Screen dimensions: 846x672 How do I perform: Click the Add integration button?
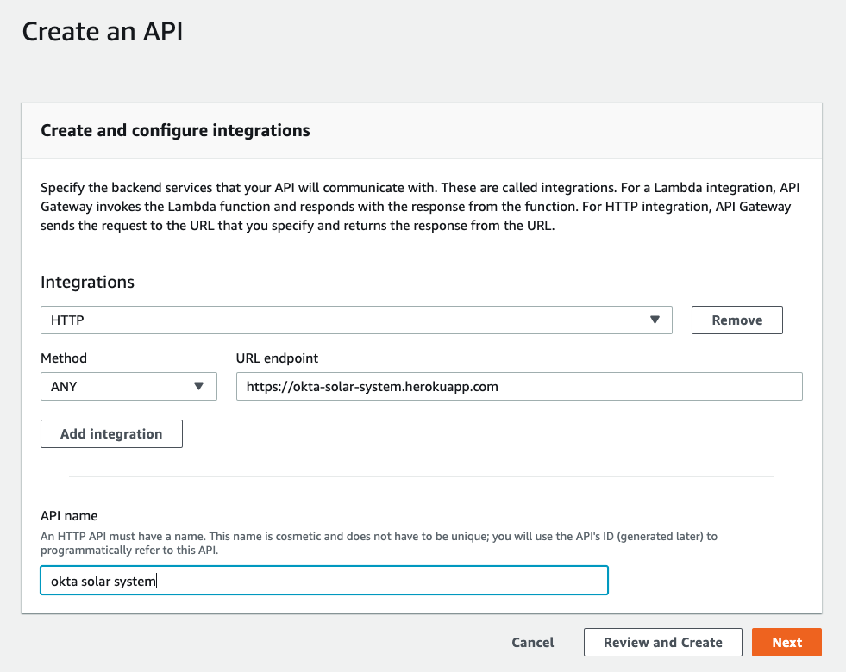pyautogui.click(x=111, y=434)
